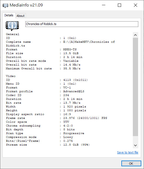Screen dimensions: 144x169
Task: Confirm with the OK button
Action: point(131,164)
